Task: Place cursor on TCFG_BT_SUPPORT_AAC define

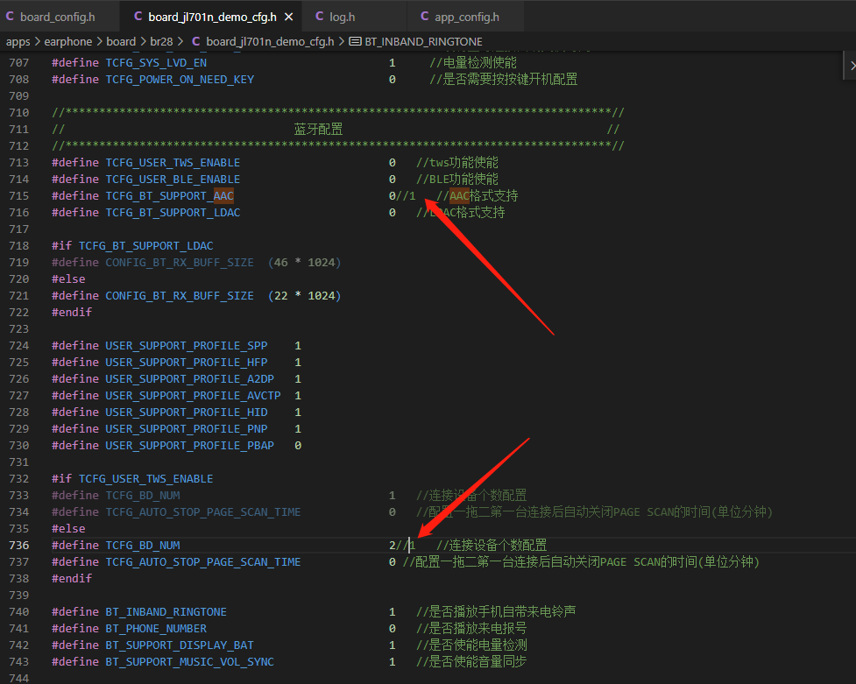Action: pyautogui.click(x=170, y=196)
